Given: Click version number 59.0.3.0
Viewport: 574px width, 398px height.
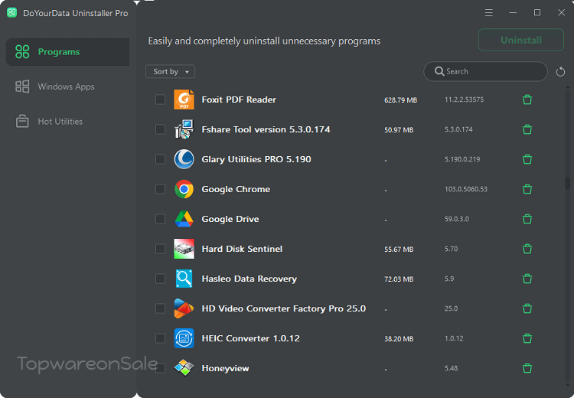Looking at the screenshot, I should (x=457, y=219).
